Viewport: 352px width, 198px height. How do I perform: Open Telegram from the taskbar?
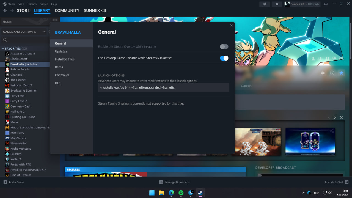pyautogui.click(x=191, y=193)
